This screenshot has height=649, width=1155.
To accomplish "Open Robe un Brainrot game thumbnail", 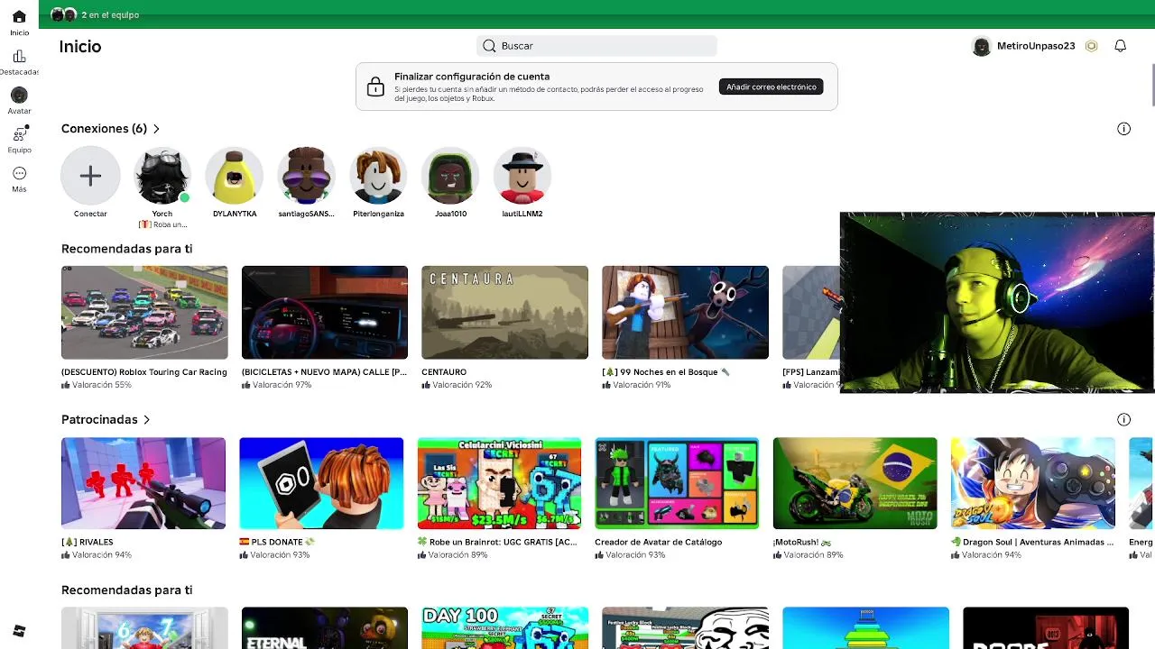I will point(499,483).
